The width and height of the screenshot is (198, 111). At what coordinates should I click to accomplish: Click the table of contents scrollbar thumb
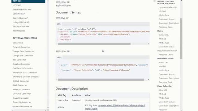coord(181,39)
